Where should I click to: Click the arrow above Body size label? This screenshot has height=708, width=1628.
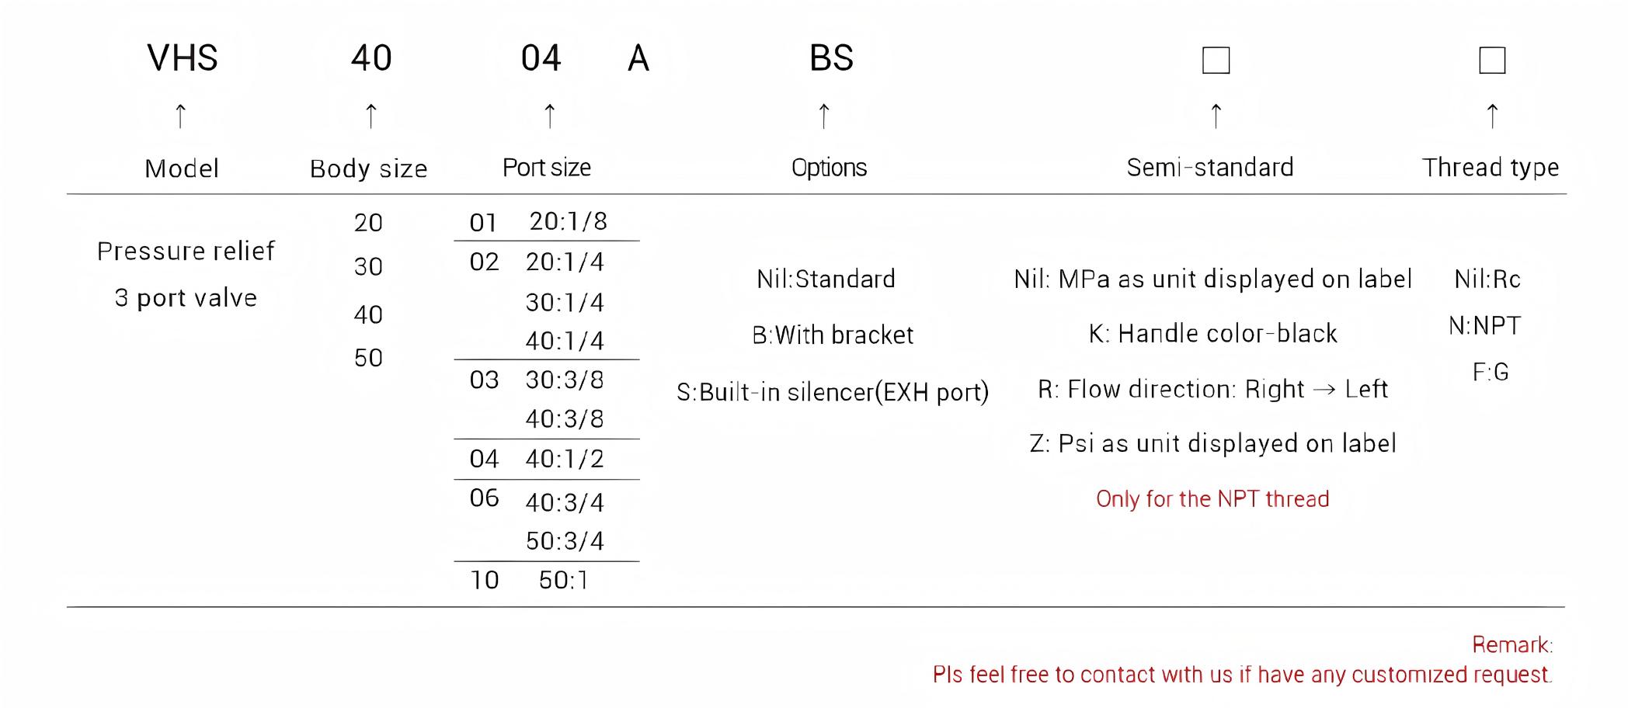click(x=371, y=116)
